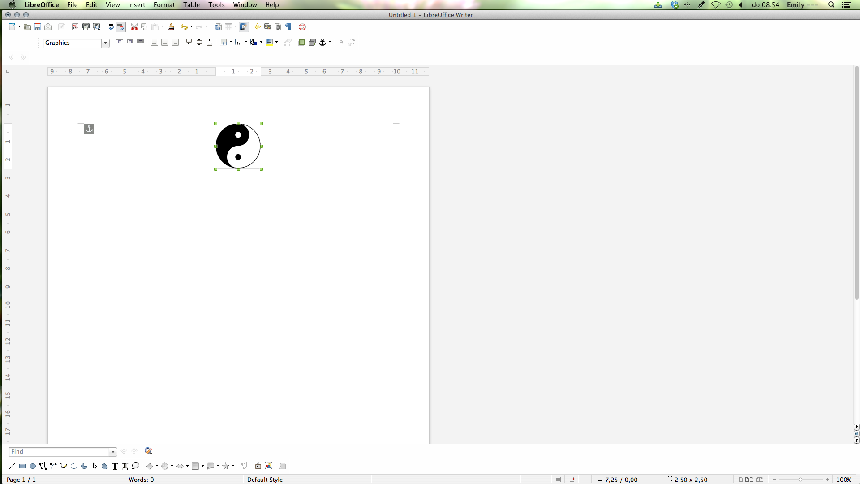Image resolution: width=860 pixels, height=484 pixels.
Task: Click the Find Next button in Find bar
Action: (x=124, y=451)
